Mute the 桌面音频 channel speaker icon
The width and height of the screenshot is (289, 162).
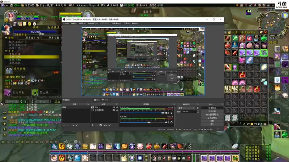pyautogui.click(x=167, y=122)
